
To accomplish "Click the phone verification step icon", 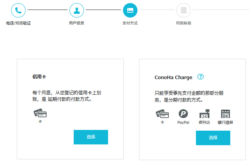I will pyautogui.click(x=18, y=10).
